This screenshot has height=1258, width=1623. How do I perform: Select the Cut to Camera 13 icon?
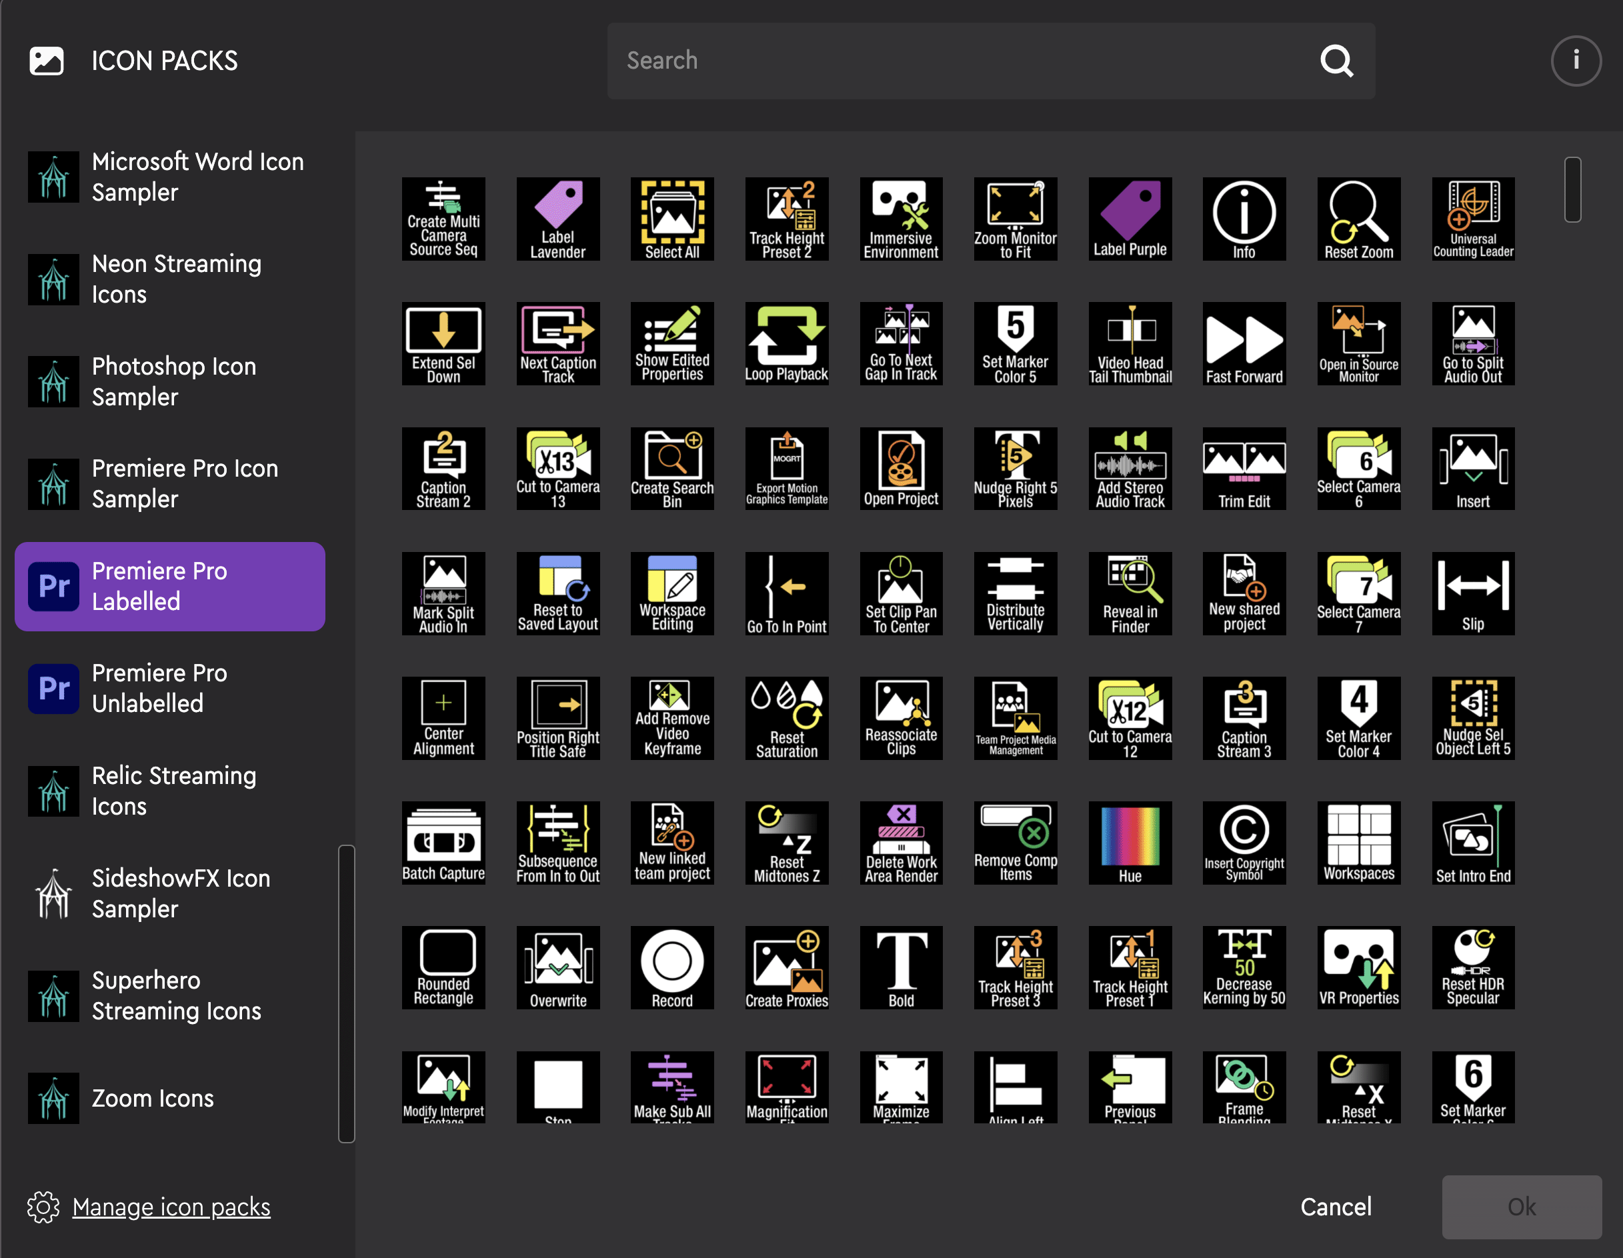pos(558,468)
